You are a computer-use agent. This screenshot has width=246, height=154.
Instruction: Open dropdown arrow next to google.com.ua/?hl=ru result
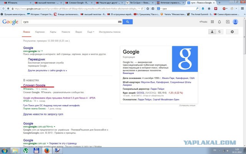55,127
